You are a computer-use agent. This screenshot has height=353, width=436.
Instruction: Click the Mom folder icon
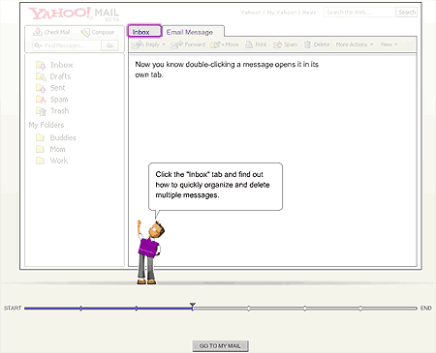pos(40,149)
